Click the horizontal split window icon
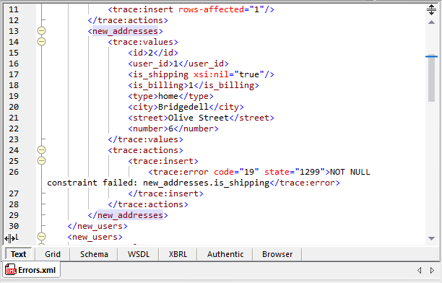The width and height of the screenshot is (442, 283). [x=431, y=9]
